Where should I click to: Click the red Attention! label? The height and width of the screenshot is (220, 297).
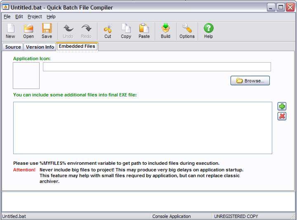click(x=24, y=170)
